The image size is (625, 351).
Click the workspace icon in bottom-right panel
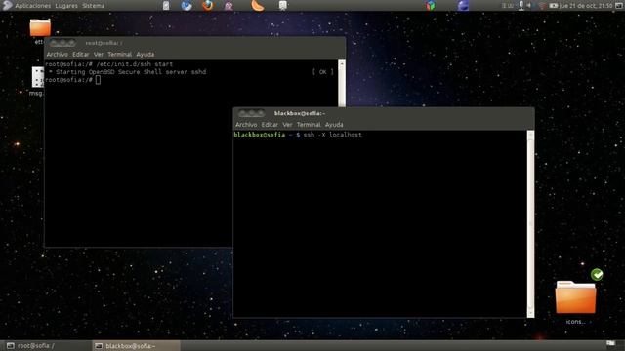click(610, 344)
